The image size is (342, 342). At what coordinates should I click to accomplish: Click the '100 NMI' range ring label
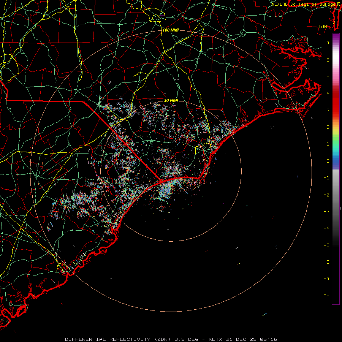tap(171, 30)
